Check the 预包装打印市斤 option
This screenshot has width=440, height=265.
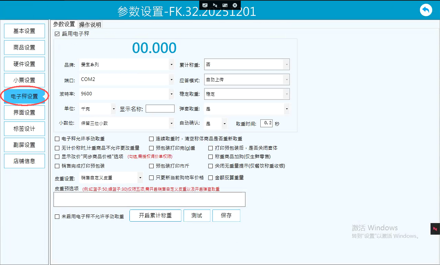151,166
